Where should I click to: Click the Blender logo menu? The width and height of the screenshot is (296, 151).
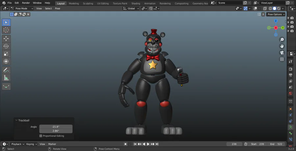[x=4, y=3]
